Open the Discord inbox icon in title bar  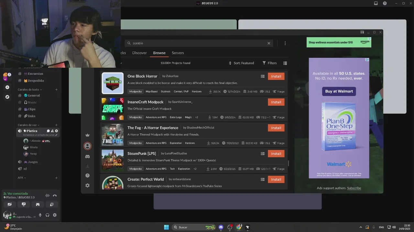pyautogui.click(x=376, y=3)
